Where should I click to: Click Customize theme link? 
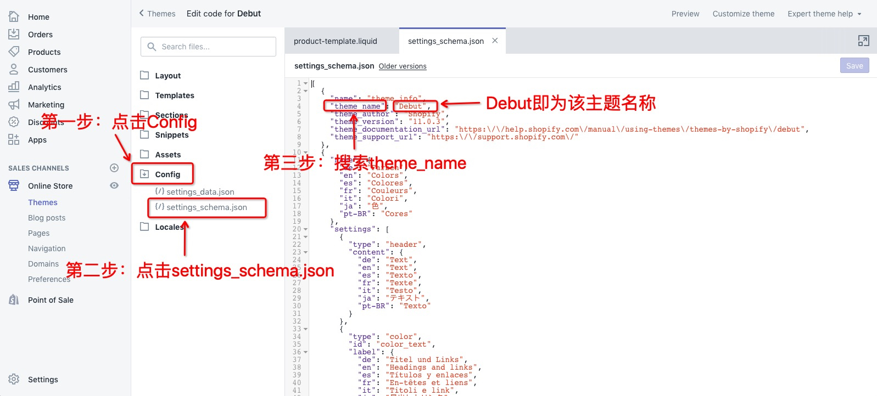(x=744, y=14)
